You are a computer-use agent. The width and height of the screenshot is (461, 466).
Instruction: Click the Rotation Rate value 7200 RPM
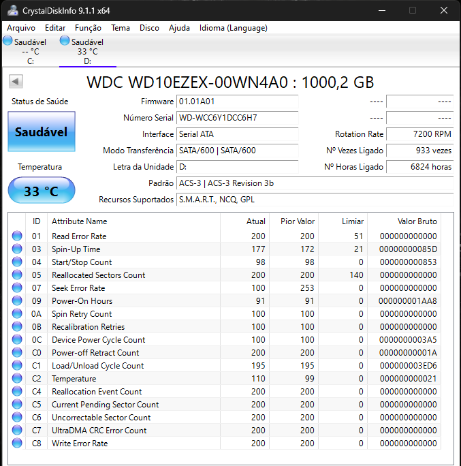419,134
